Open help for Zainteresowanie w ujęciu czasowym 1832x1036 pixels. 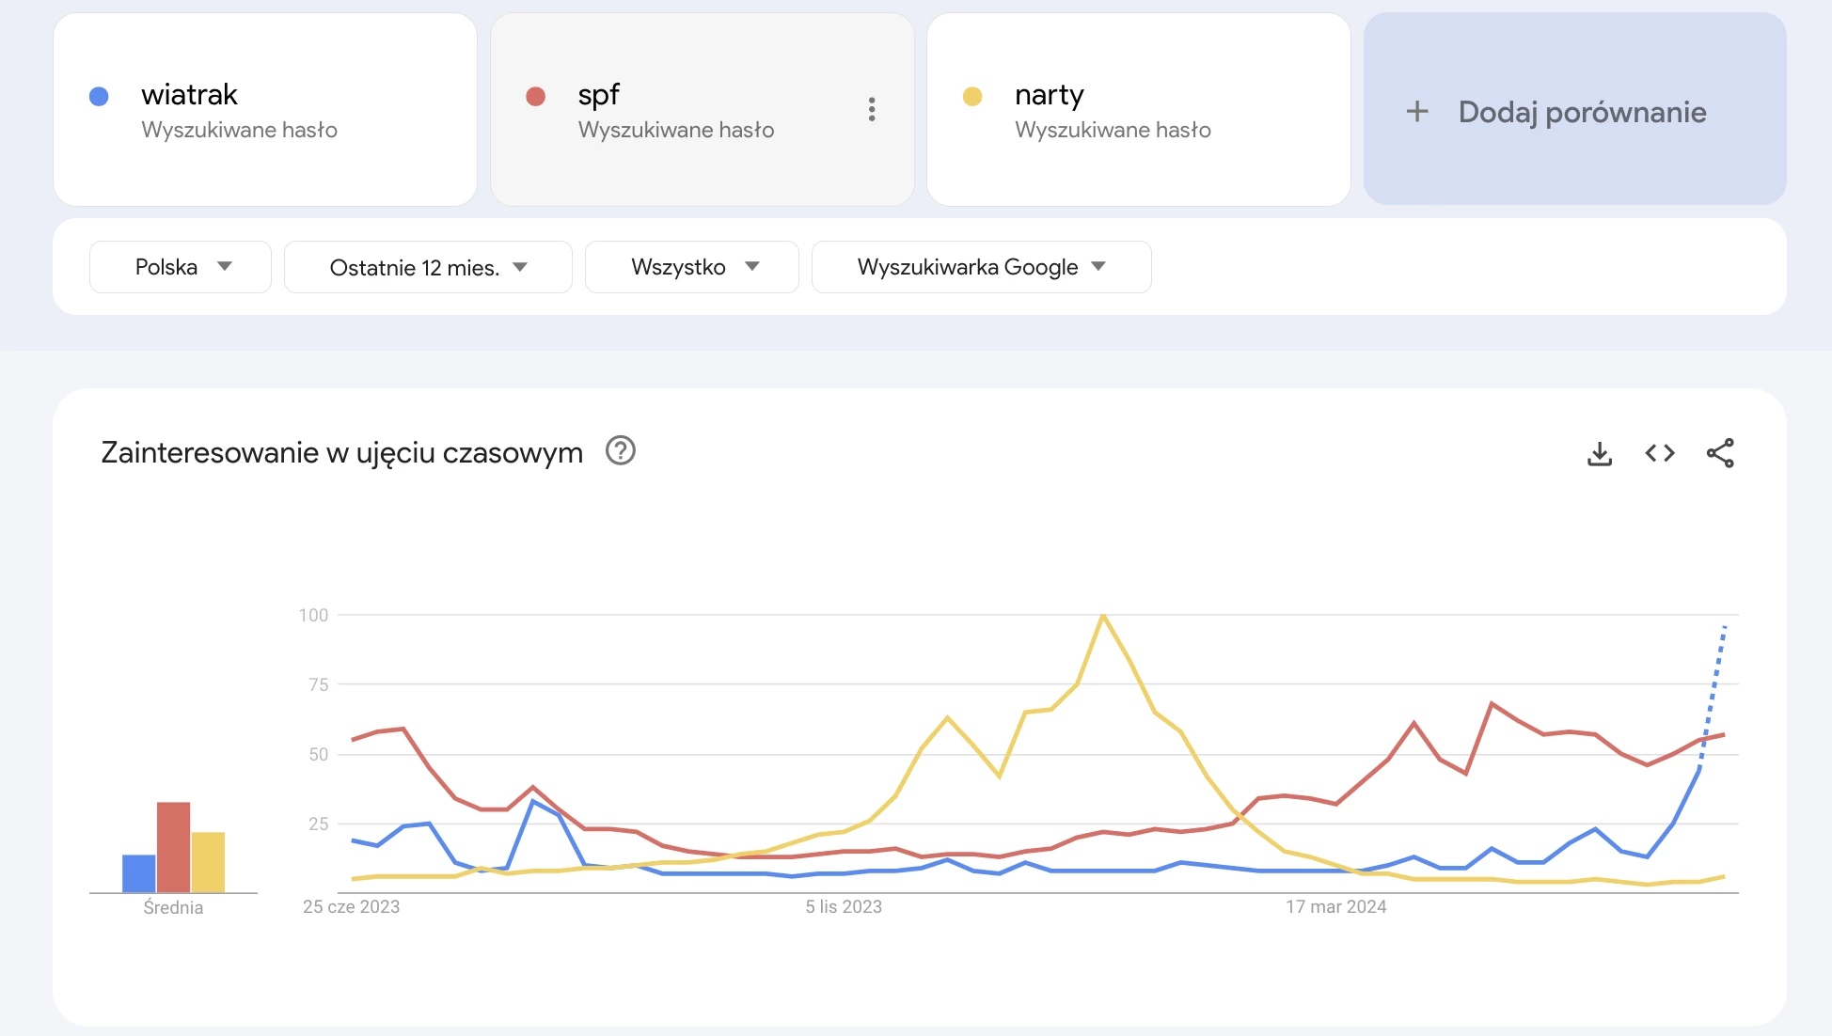click(x=621, y=451)
